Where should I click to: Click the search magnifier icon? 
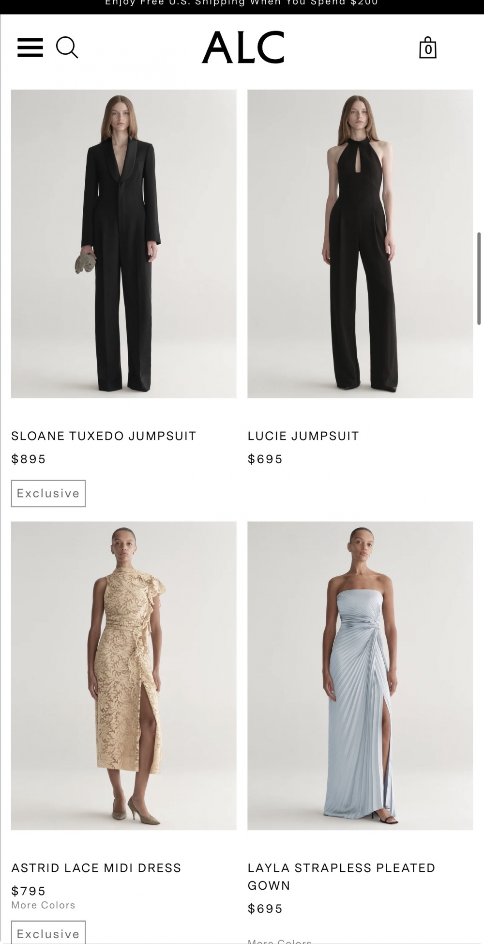tap(67, 47)
